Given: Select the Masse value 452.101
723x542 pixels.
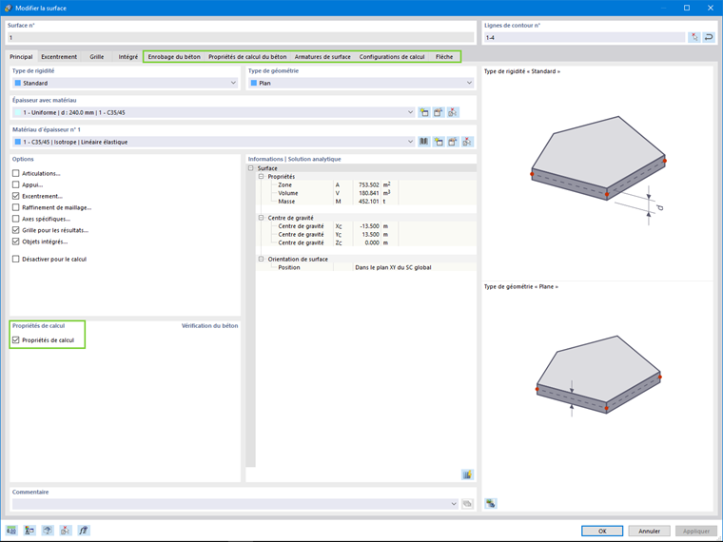Looking at the screenshot, I should click(x=369, y=202).
